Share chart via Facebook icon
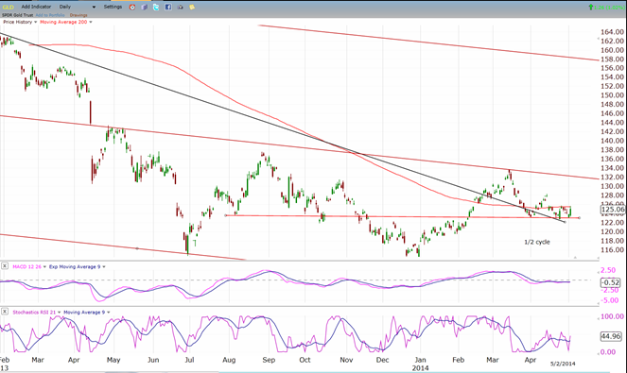The image size is (627, 373). click(x=168, y=8)
